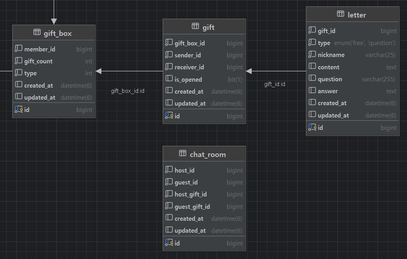
Task: Select the question column in letter table
Action: [x=330, y=79]
